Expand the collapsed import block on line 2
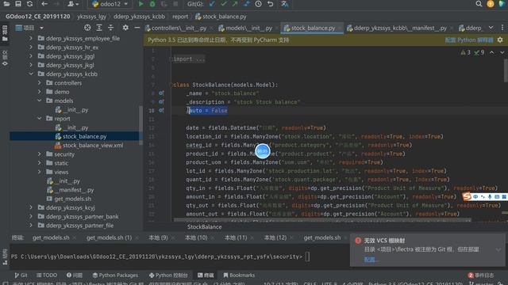 click(x=189, y=59)
